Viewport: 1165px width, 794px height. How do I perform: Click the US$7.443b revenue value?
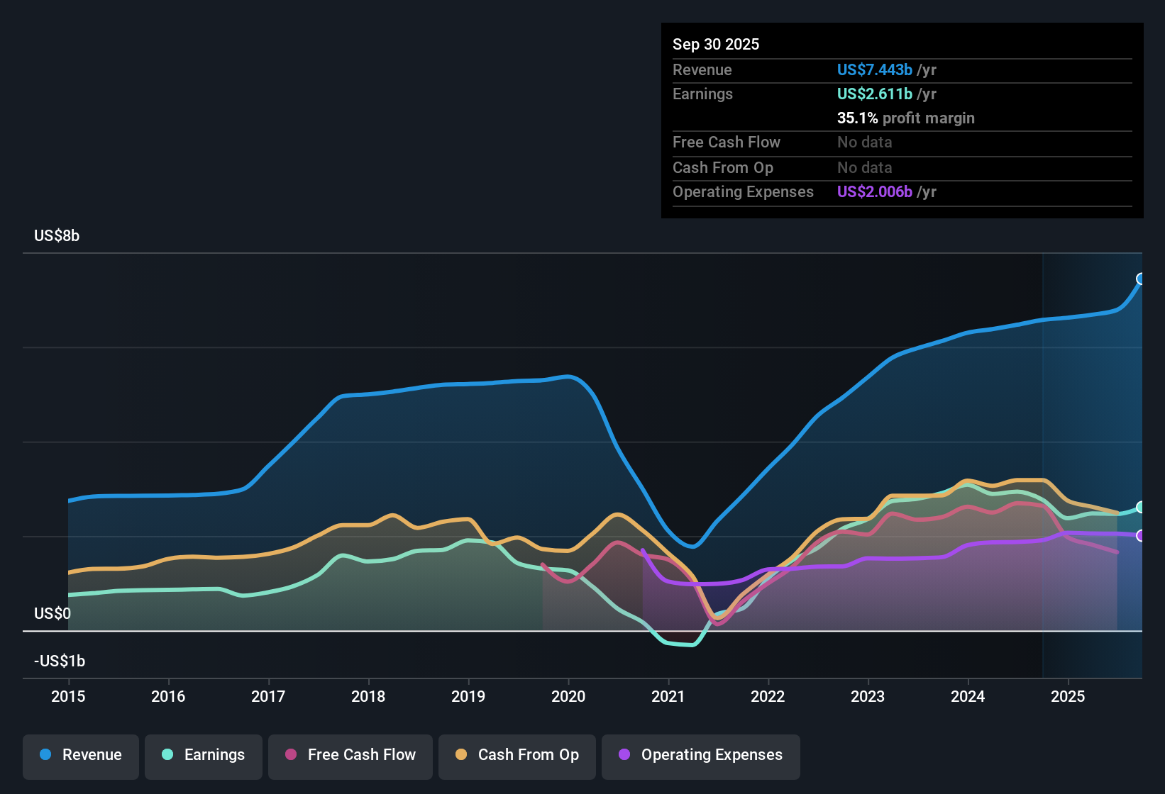pos(873,69)
